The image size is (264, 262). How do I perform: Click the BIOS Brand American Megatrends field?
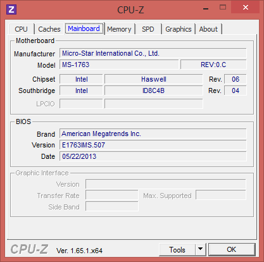(x=153, y=134)
